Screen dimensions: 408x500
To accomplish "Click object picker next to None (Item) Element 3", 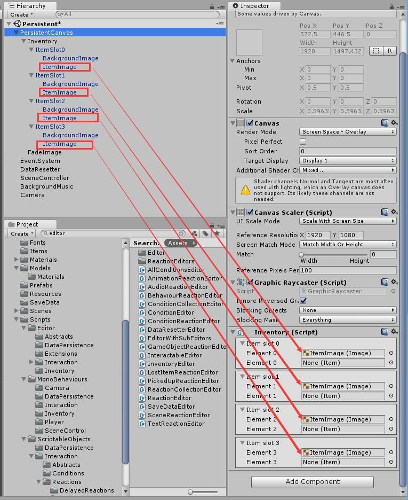I will tap(391, 462).
